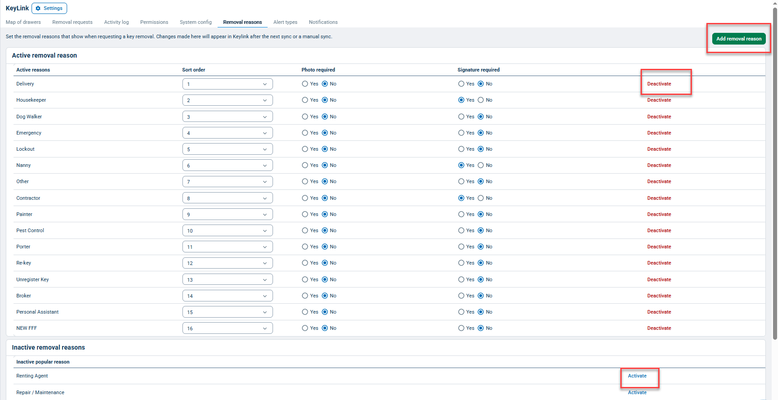Deactivate the Dog Walker reason
This screenshot has width=778, height=400.
coord(659,117)
